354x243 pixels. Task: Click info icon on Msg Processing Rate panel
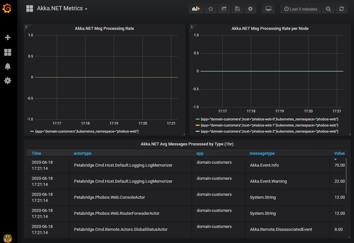click(x=26, y=27)
